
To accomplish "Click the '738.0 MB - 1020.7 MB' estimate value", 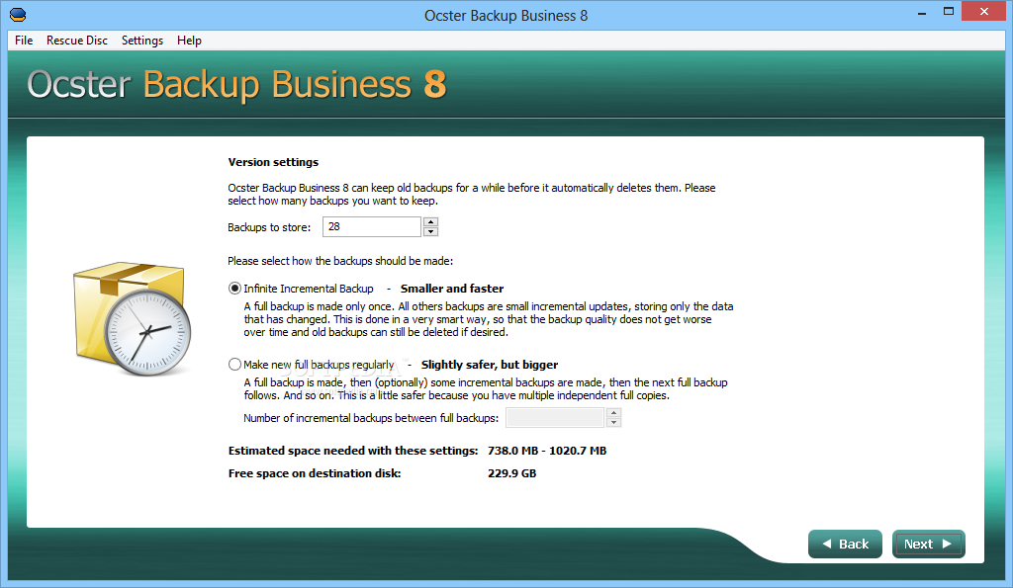I will tap(547, 451).
